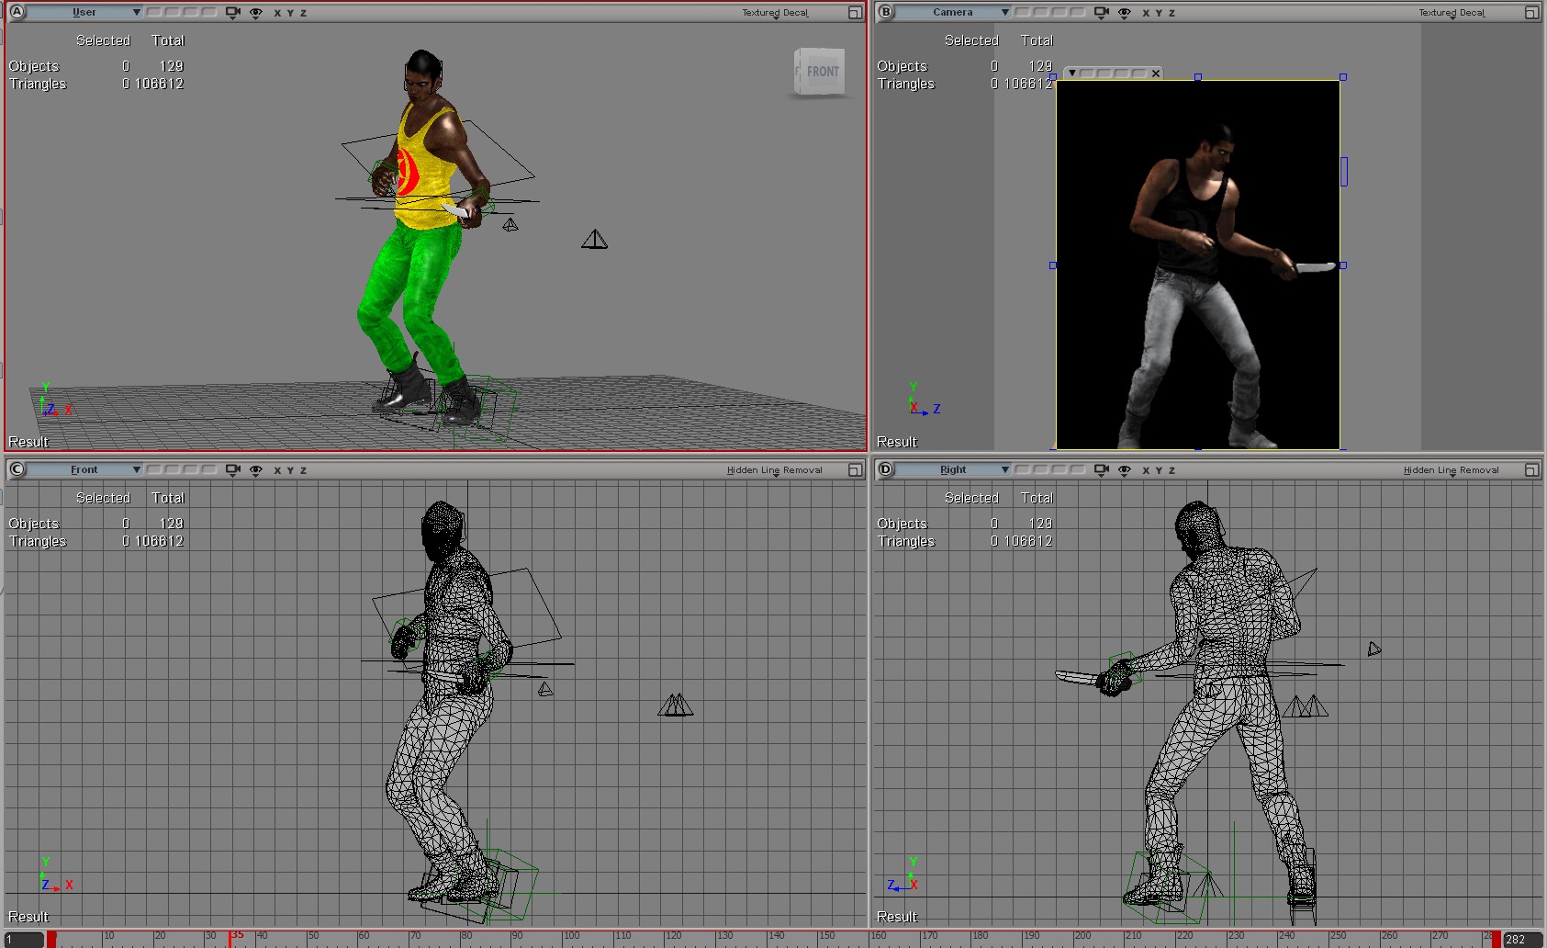Toggle the eye visibility icon in Front viewport
Viewport: 1547px width, 948px height.
pyautogui.click(x=256, y=470)
